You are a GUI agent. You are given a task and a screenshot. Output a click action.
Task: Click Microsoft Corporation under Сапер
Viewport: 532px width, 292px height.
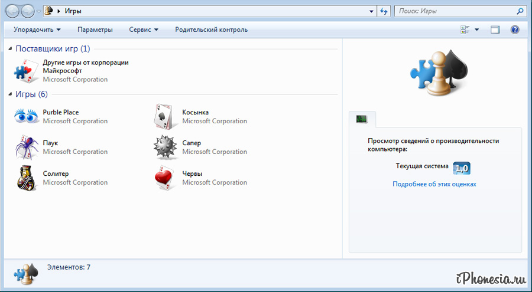215,152
